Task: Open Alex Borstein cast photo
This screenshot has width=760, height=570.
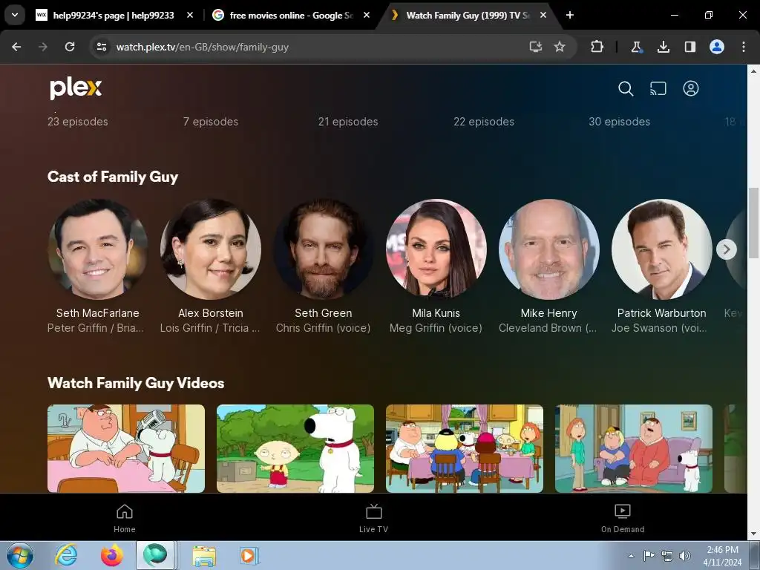Action: tap(210, 249)
